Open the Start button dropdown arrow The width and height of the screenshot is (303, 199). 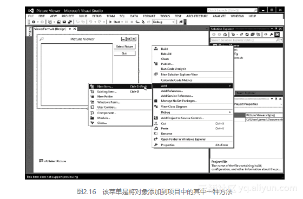pos(122,22)
